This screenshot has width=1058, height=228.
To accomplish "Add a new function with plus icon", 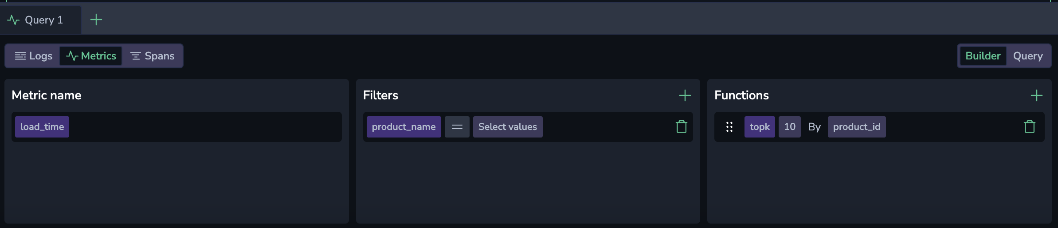I will pos(1036,95).
